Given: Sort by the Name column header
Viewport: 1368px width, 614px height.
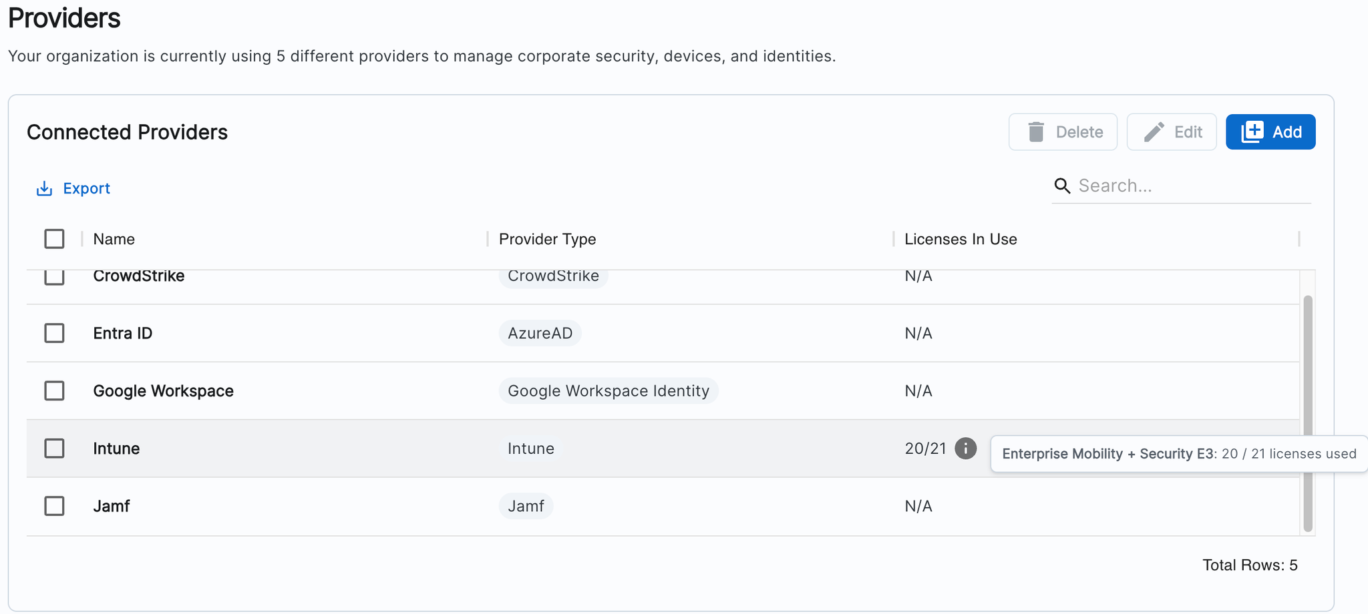Looking at the screenshot, I should click(x=114, y=239).
